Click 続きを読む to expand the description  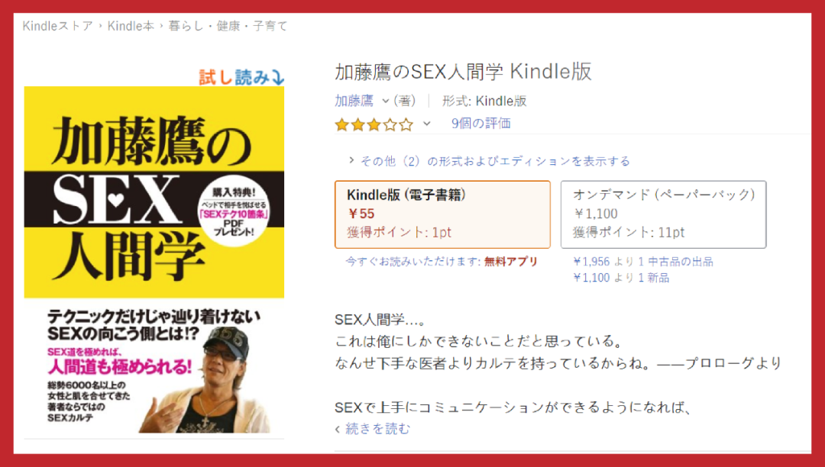tap(377, 429)
